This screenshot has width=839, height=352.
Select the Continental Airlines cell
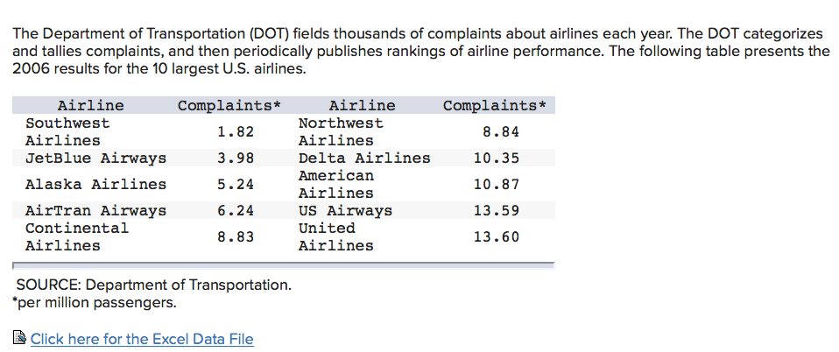[x=77, y=237]
